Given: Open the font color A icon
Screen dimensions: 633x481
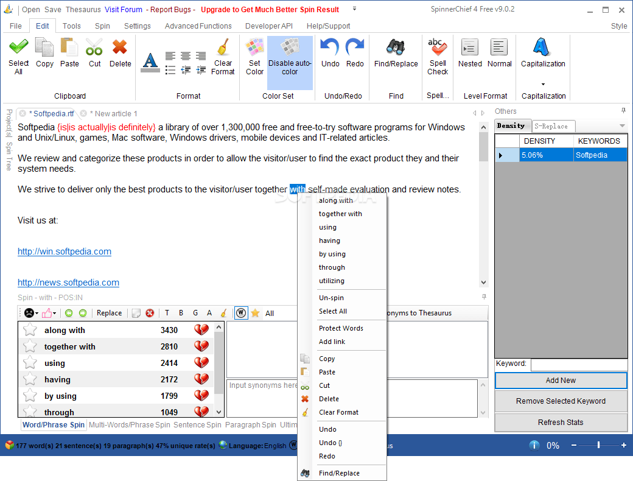Looking at the screenshot, I should pos(150,63).
